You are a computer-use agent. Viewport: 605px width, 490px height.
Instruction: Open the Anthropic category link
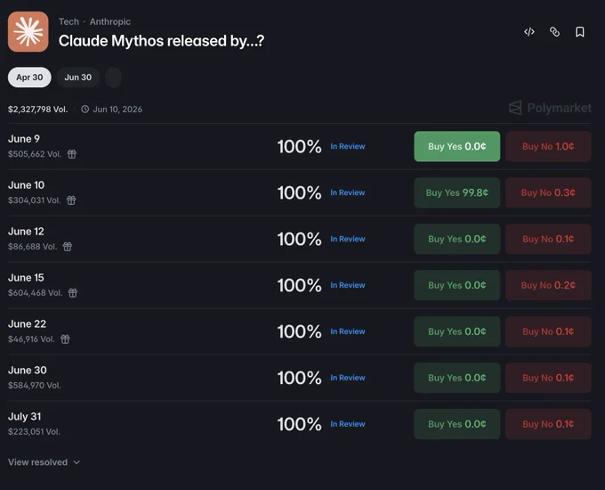tap(110, 21)
